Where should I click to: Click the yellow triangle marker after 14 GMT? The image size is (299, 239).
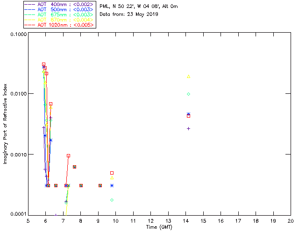click(189, 77)
